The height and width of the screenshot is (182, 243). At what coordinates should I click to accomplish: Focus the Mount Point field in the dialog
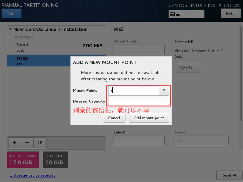click(134, 90)
